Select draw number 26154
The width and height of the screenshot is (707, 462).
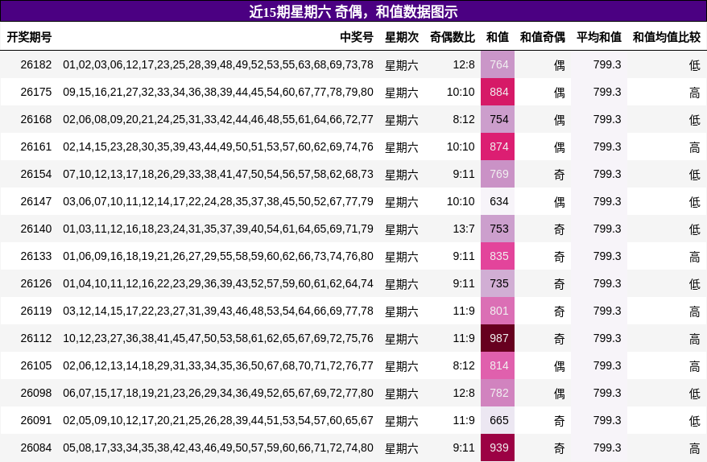(x=36, y=174)
